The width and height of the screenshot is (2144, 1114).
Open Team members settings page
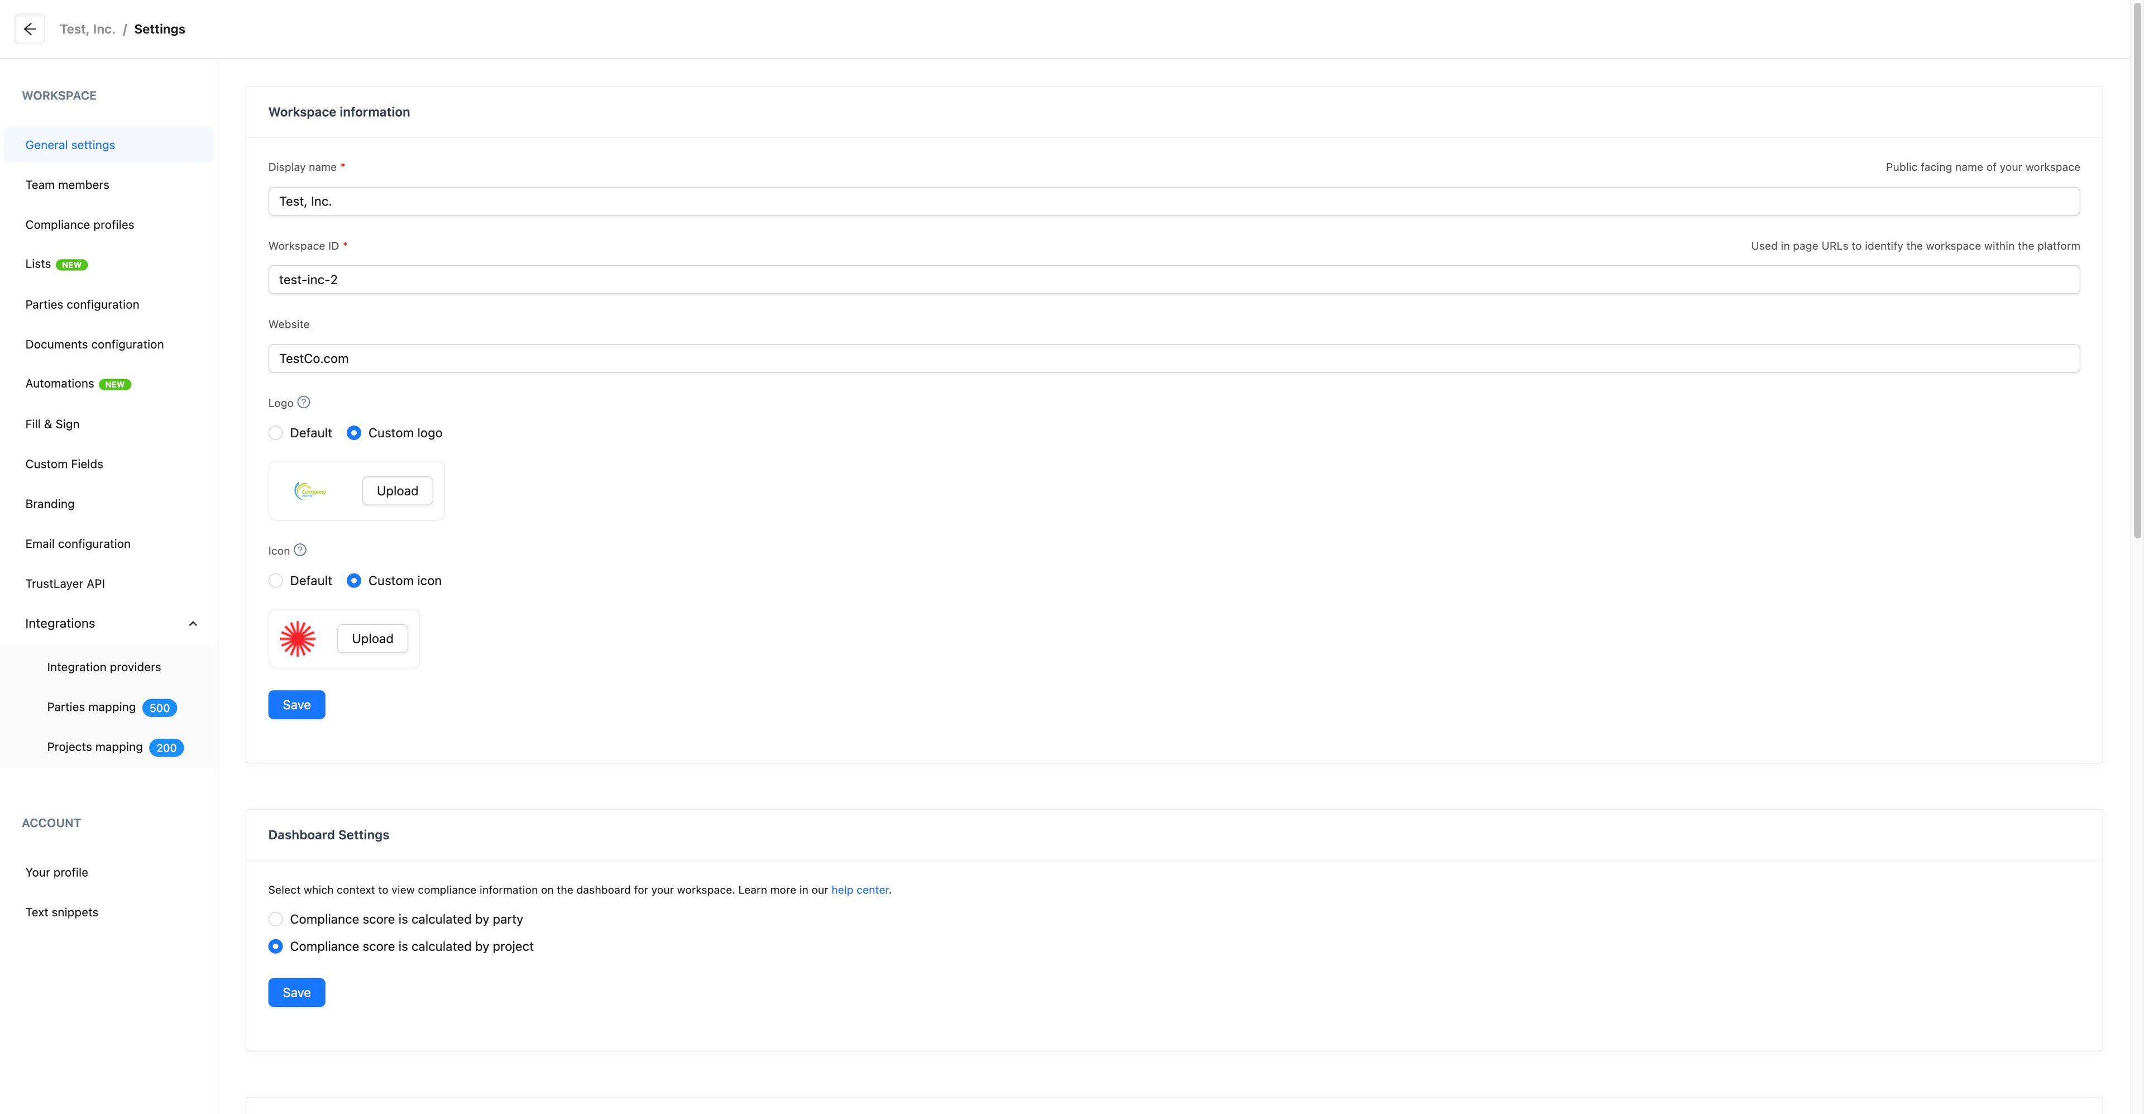(68, 185)
